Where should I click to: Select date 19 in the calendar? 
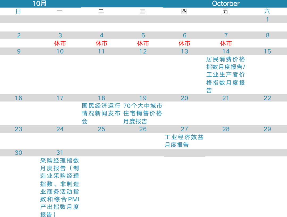[x=143, y=98]
